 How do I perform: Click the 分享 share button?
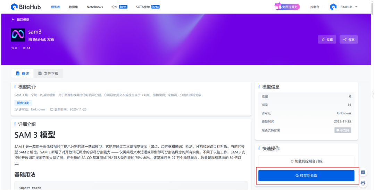[x=349, y=40]
